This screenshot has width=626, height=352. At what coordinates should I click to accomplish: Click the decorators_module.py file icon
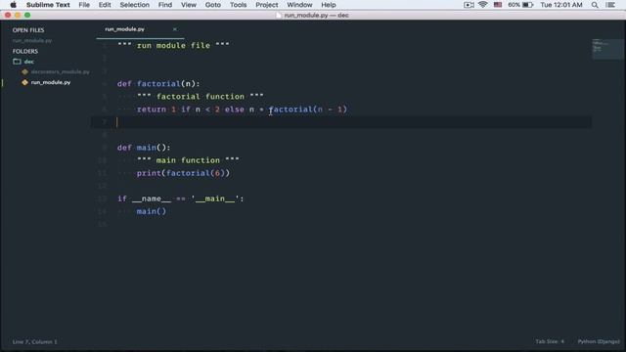[25, 71]
